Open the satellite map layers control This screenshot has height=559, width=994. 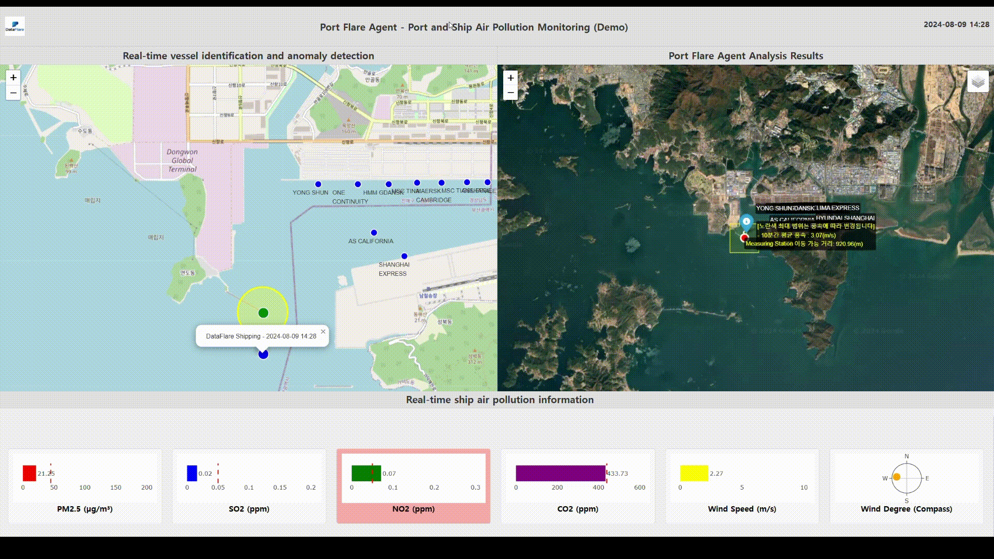[x=977, y=82]
